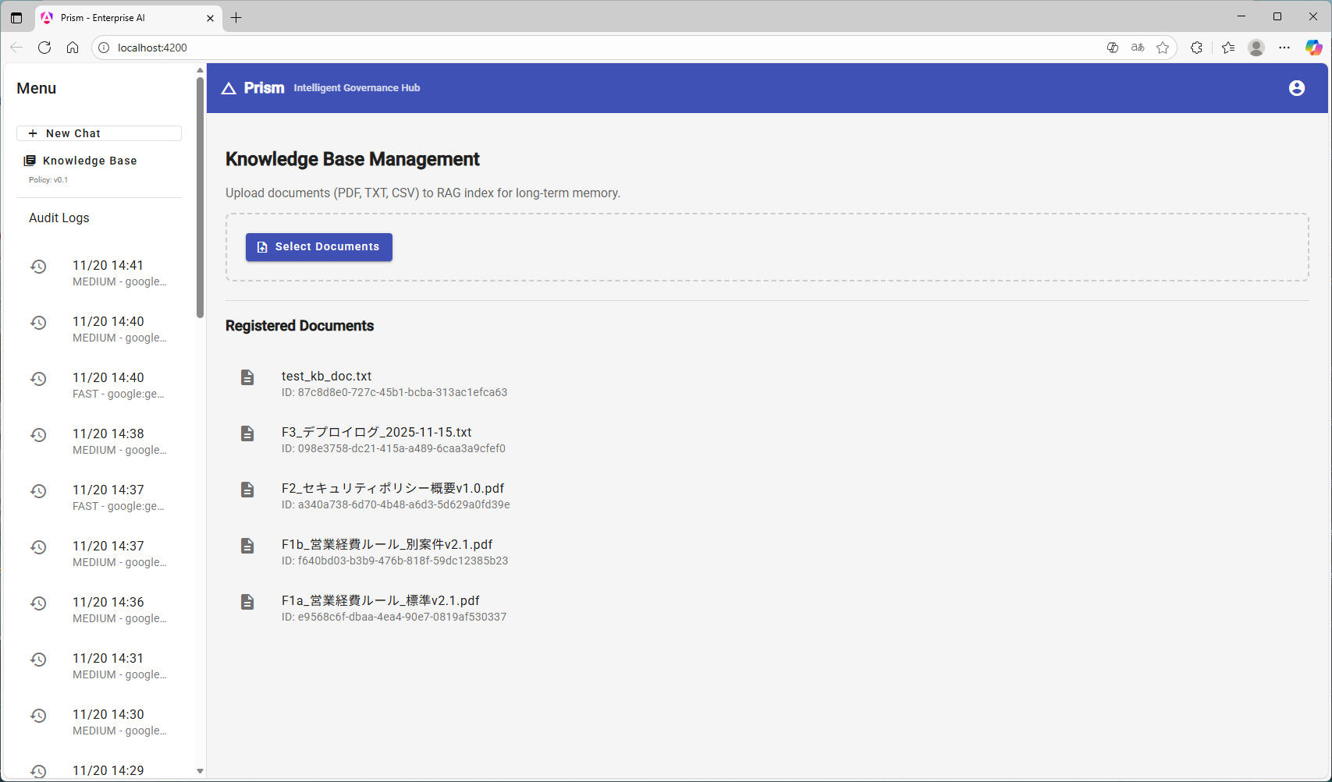View site information icon in address bar

click(x=104, y=48)
